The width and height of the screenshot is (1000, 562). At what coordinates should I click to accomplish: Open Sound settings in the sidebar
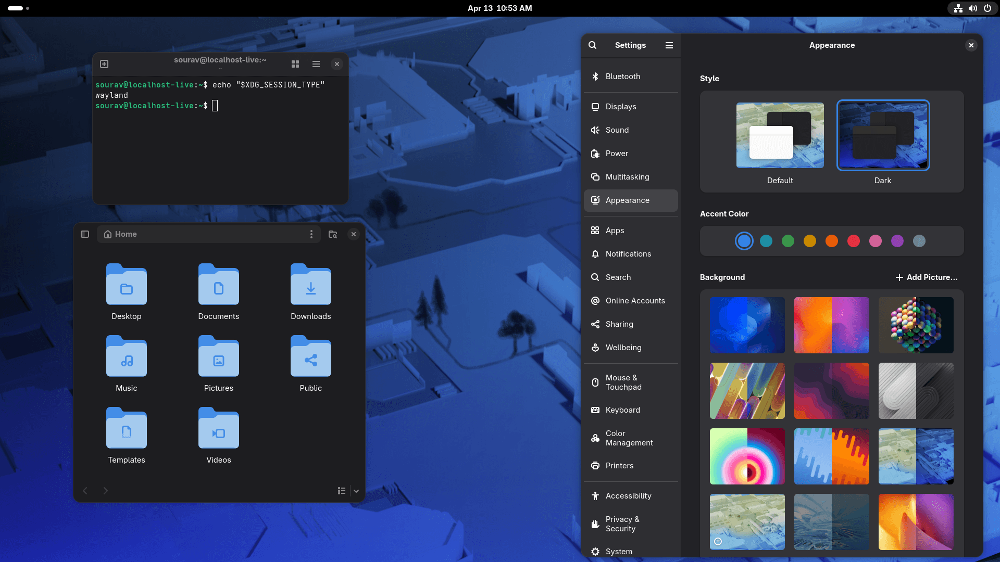click(617, 130)
